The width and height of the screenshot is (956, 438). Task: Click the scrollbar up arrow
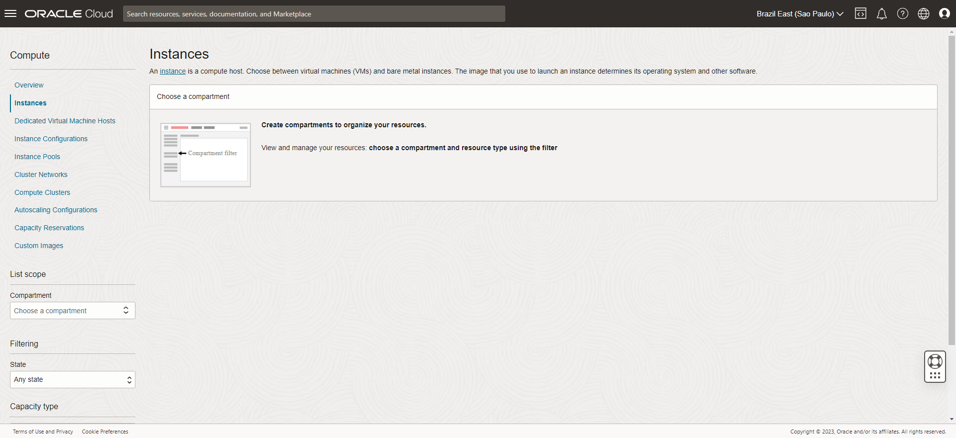(x=952, y=31)
